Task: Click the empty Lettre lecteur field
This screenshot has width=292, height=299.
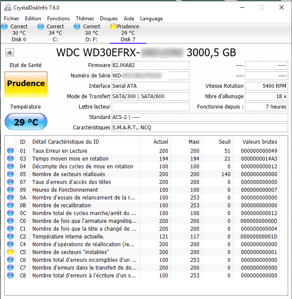Action: [151, 107]
